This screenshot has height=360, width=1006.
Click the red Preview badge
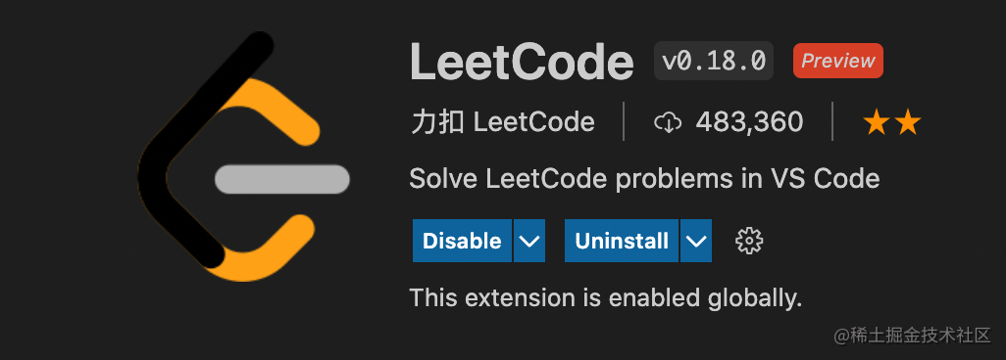pos(838,61)
